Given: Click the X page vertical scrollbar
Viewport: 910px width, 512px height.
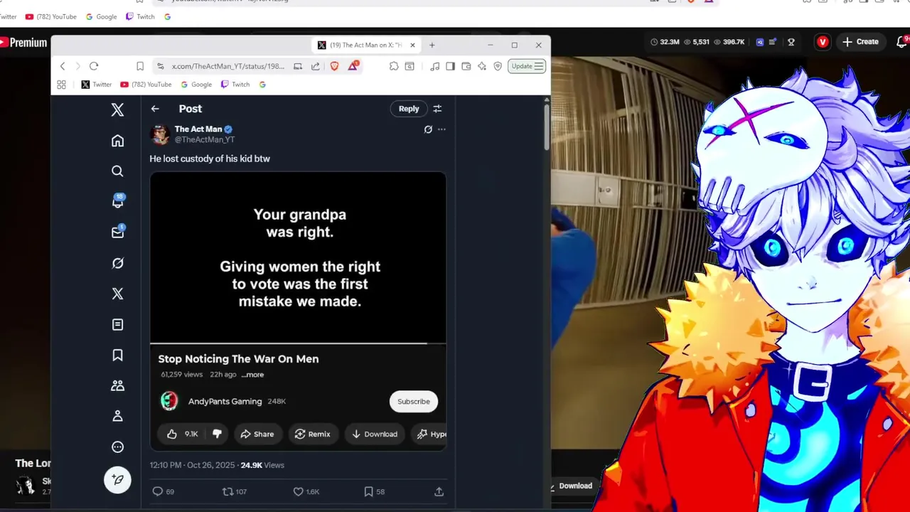Looking at the screenshot, I should 546,128.
